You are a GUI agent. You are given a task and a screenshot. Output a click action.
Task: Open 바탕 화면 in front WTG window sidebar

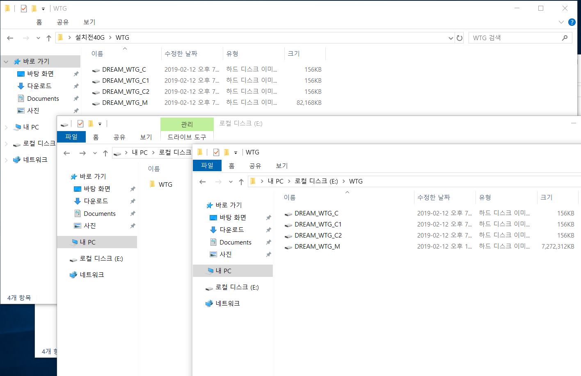pos(233,217)
